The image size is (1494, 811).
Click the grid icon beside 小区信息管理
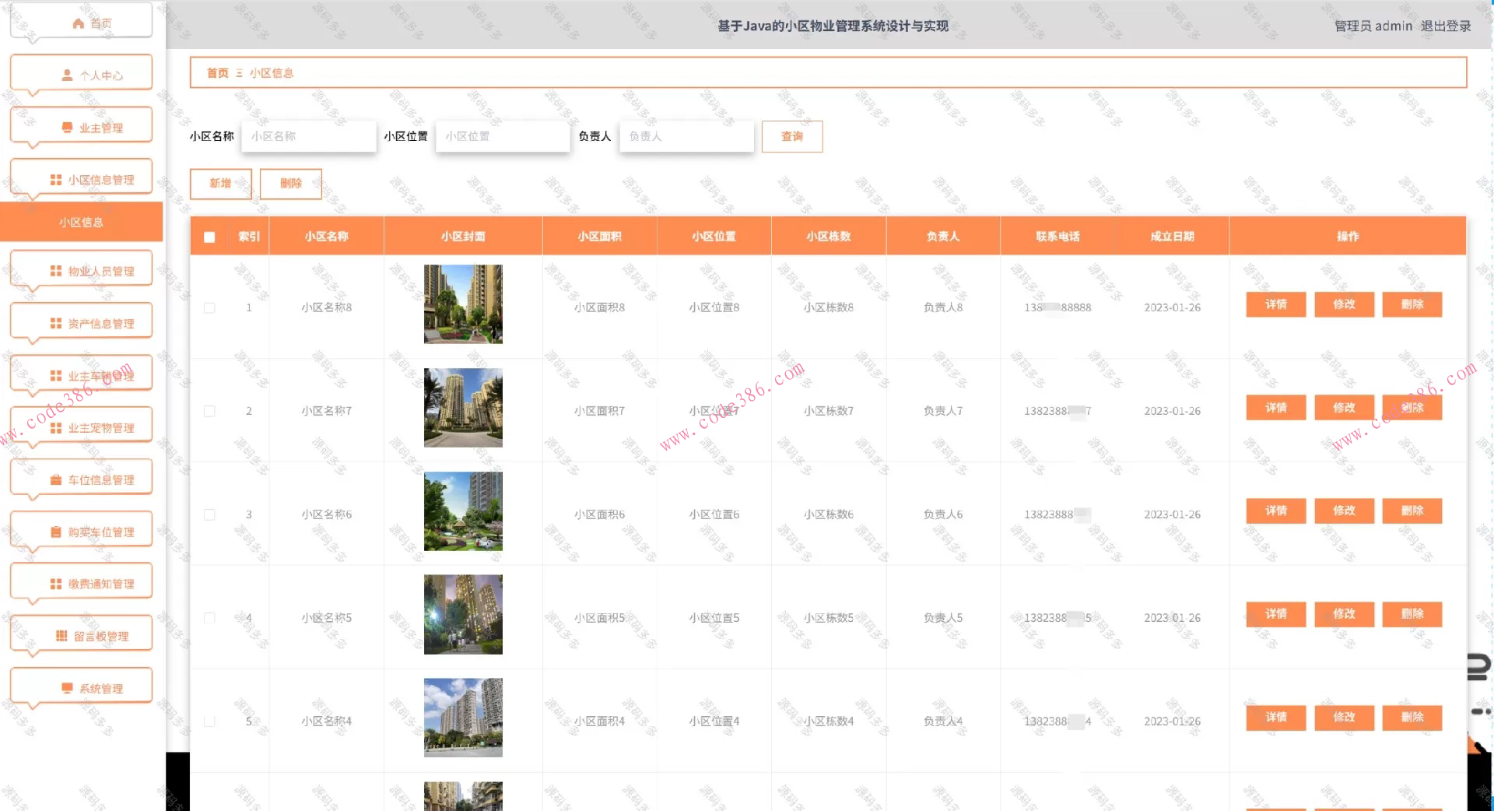55,180
